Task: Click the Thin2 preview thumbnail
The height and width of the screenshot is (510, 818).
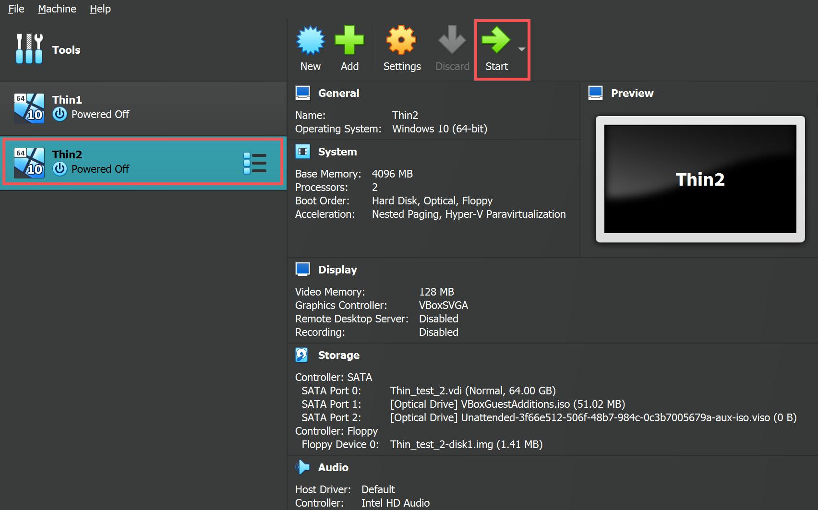Action: pyautogui.click(x=700, y=179)
